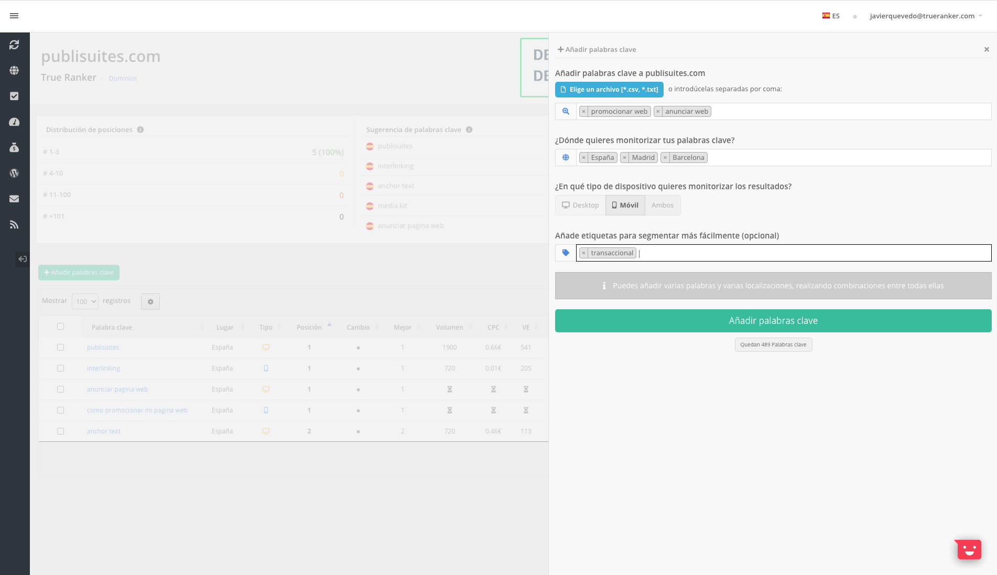This screenshot has width=997, height=575.
Task: Expand the user account menu for javierquevedo
Action: click(x=927, y=15)
